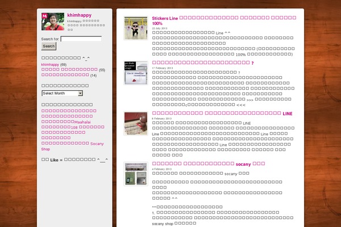Open the 17 February 2013 post title

click(203, 62)
